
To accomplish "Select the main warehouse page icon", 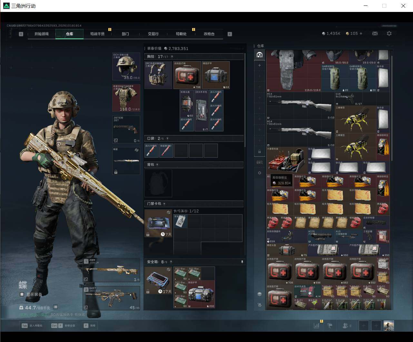I will point(260,55).
